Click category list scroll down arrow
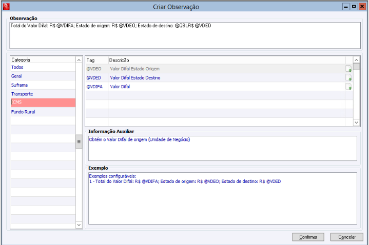The width and height of the screenshot is (369, 245). tap(79, 225)
